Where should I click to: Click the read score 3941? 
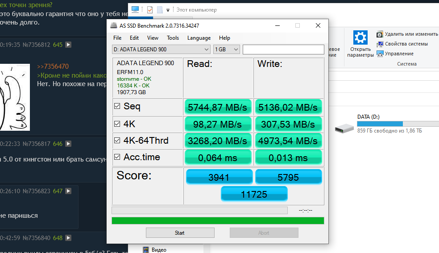(x=219, y=177)
